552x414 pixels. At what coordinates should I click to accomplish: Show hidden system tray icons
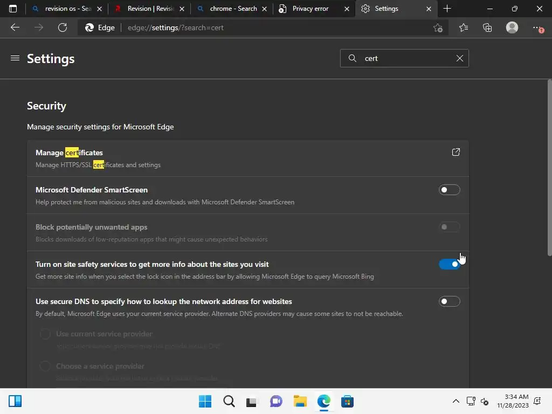click(x=456, y=401)
